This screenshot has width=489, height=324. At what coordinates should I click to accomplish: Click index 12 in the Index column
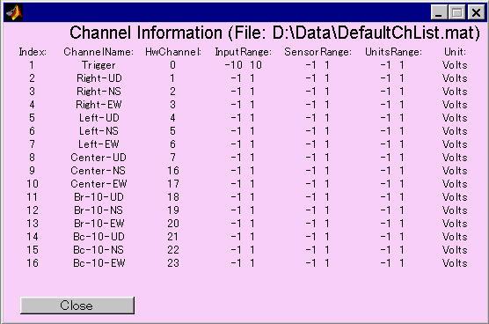click(x=33, y=210)
